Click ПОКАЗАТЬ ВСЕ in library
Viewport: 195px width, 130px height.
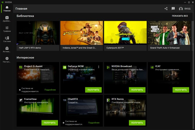click(x=180, y=16)
